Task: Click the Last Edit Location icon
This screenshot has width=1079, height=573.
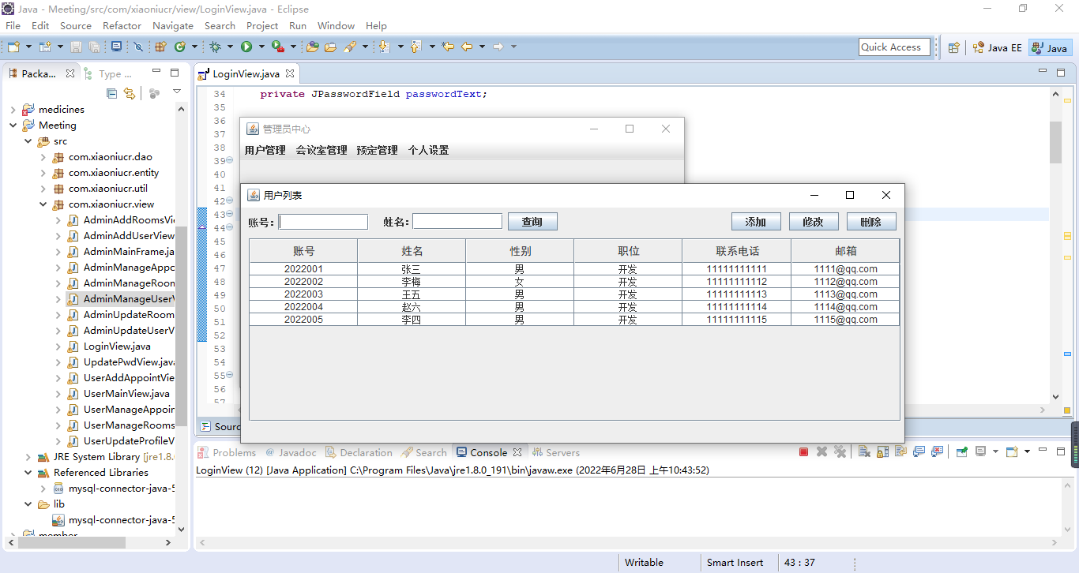Action: coord(448,47)
